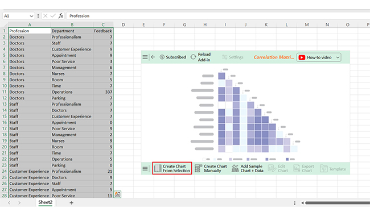Click the Template button
Image resolution: width=370 pixels, height=216 pixels.
[333, 169]
